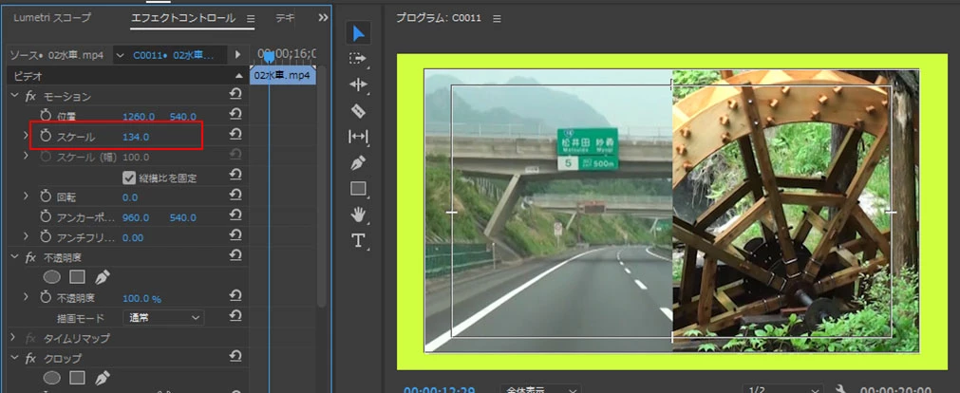
Task: Toggle animation stopwatch for 不透明度
Action: tap(47, 297)
